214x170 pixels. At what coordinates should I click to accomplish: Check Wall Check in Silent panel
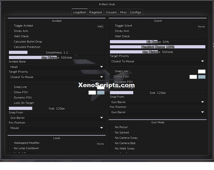111,36
